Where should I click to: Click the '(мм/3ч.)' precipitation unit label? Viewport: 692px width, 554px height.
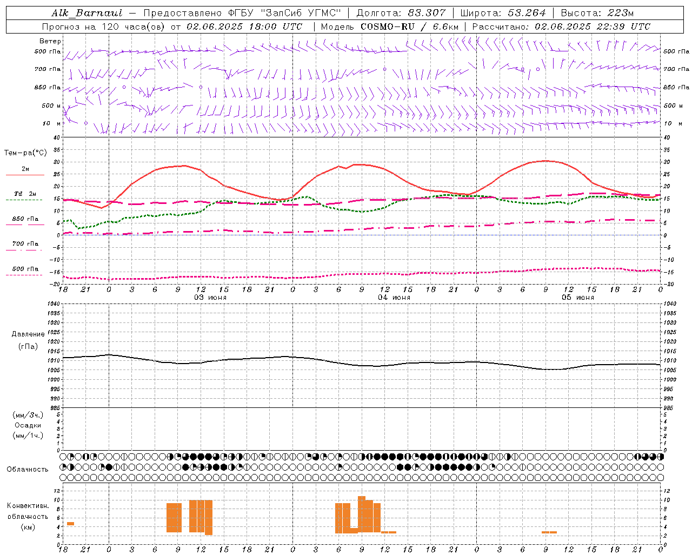(28, 415)
